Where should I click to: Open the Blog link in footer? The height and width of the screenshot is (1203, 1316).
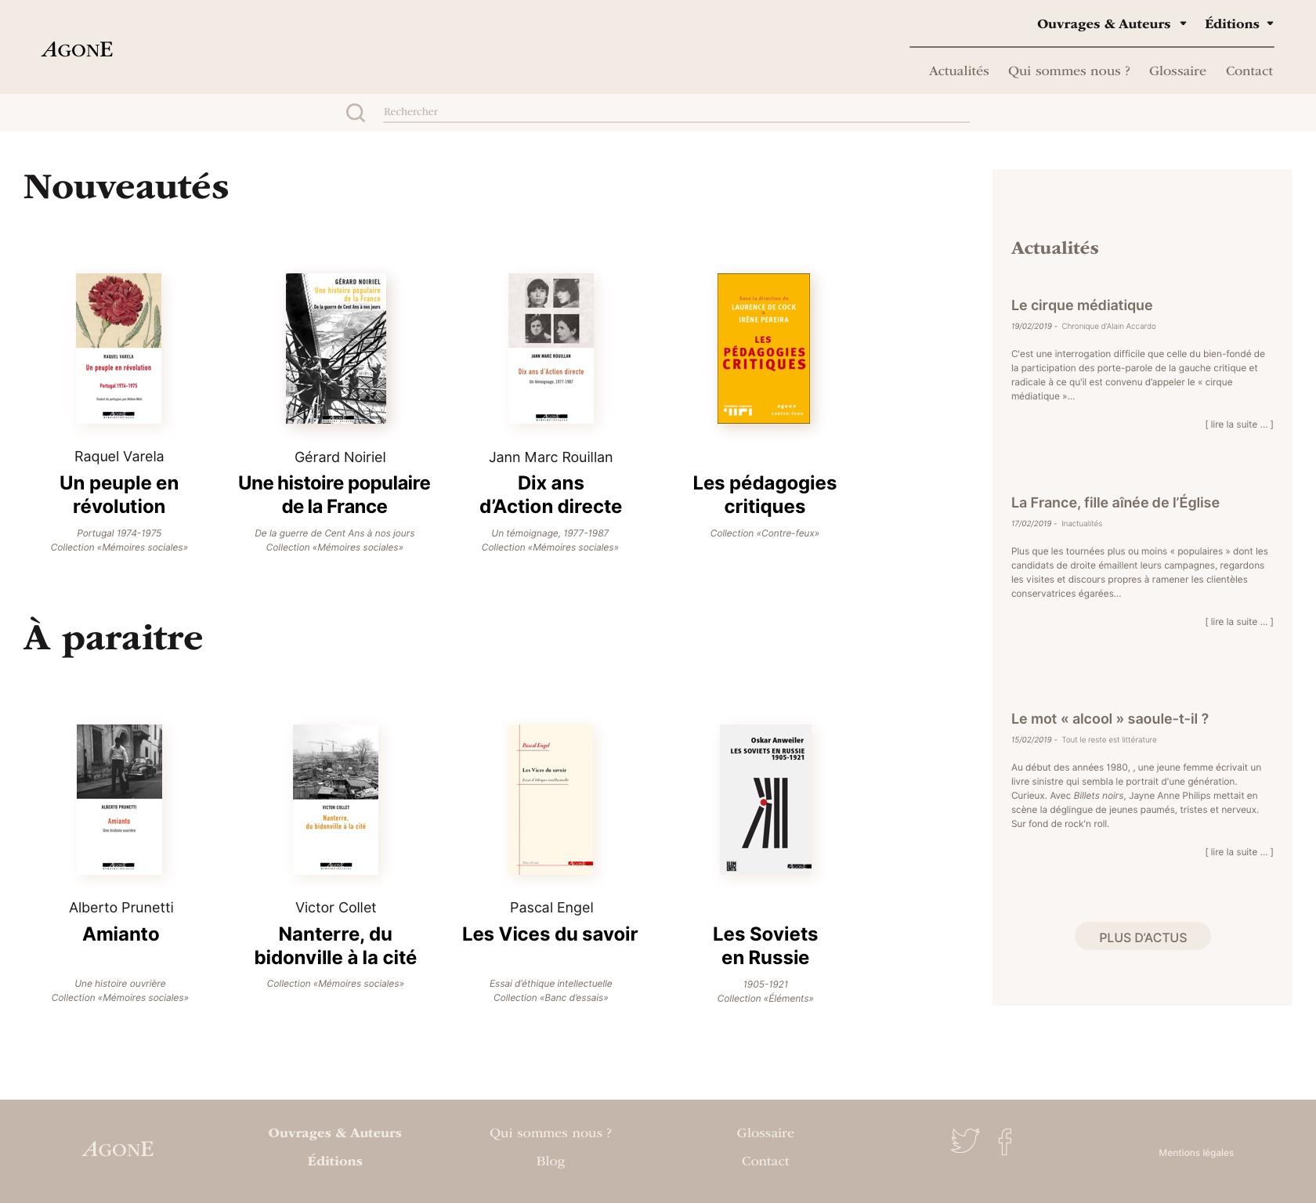(550, 1161)
